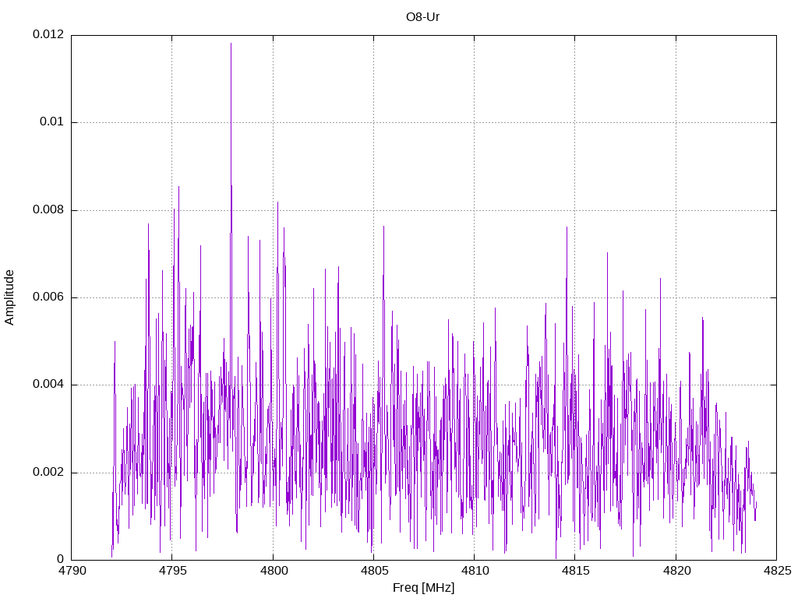
Task: Click the 0.008 y-axis tick label
Action: click(x=48, y=209)
